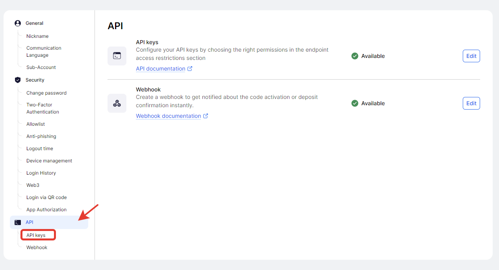Click green Available checkmark for API keys
The height and width of the screenshot is (270, 499).
[x=355, y=56]
